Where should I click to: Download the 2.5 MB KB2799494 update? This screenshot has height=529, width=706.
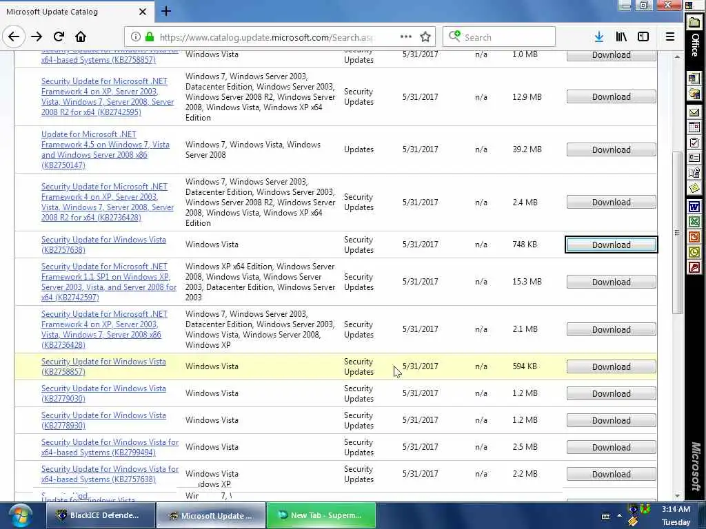pyautogui.click(x=611, y=447)
